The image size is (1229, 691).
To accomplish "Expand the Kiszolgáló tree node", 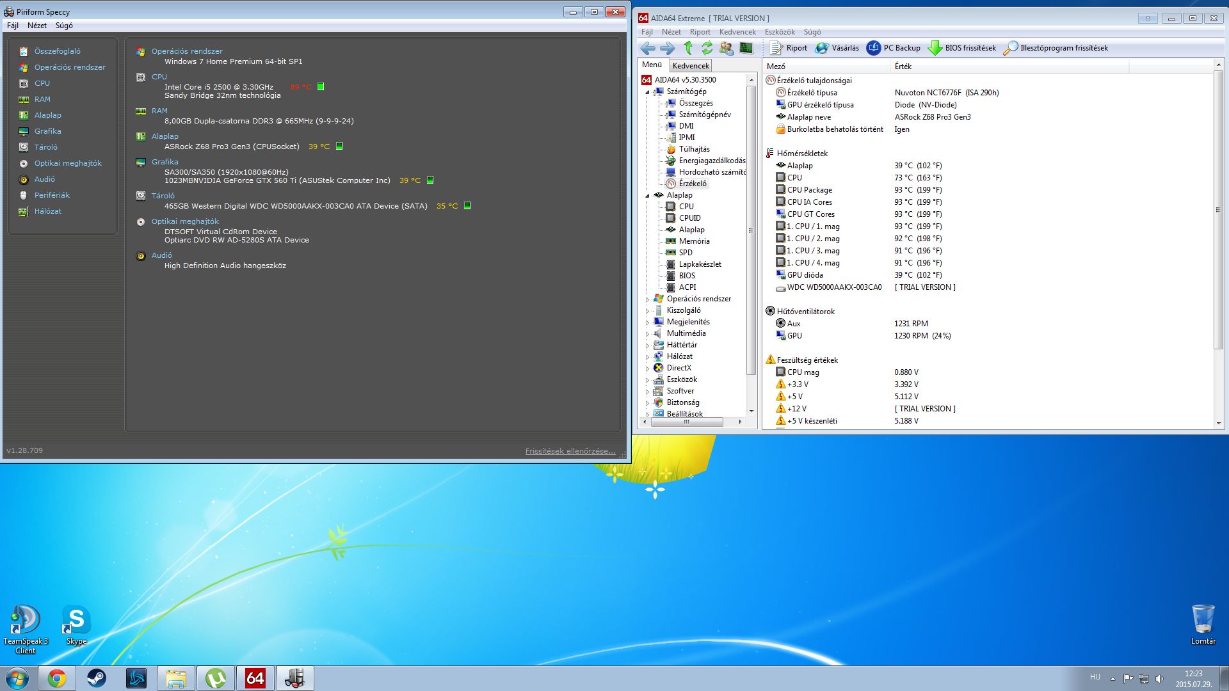I will click(647, 311).
